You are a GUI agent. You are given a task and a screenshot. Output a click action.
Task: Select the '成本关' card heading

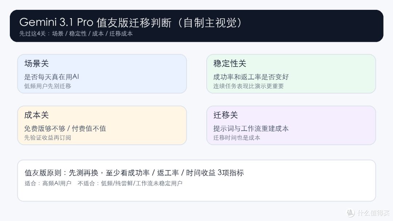(x=36, y=115)
